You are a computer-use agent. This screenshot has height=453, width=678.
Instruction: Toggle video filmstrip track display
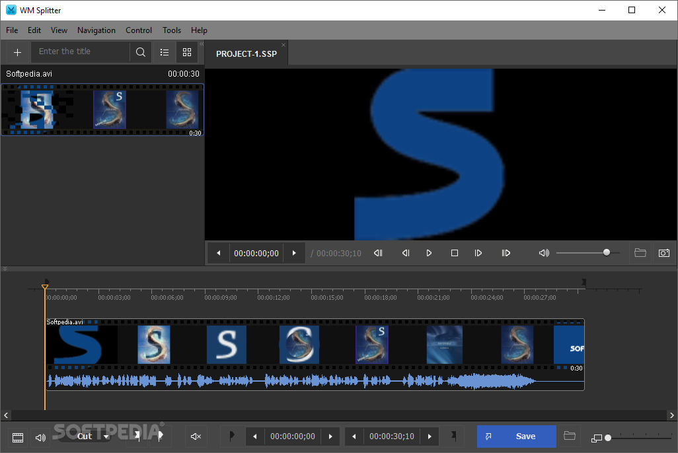[x=18, y=437]
